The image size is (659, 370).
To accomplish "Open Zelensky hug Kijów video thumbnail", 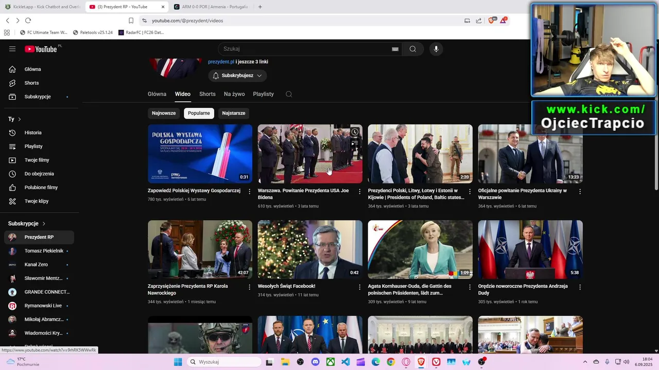I will (420, 154).
